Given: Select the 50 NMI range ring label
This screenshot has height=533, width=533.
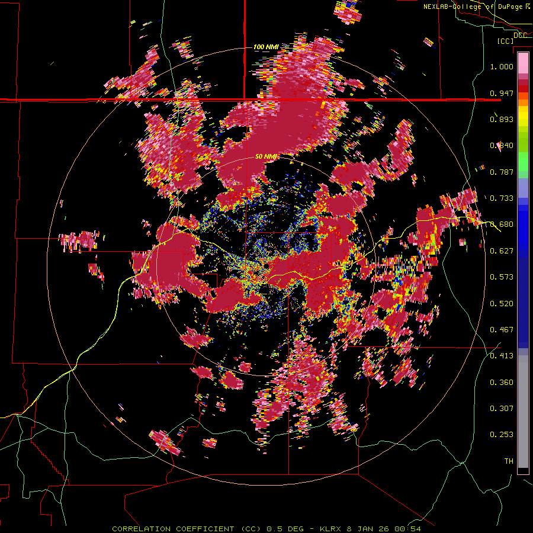Looking at the screenshot, I should pyautogui.click(x=266, y=157).
